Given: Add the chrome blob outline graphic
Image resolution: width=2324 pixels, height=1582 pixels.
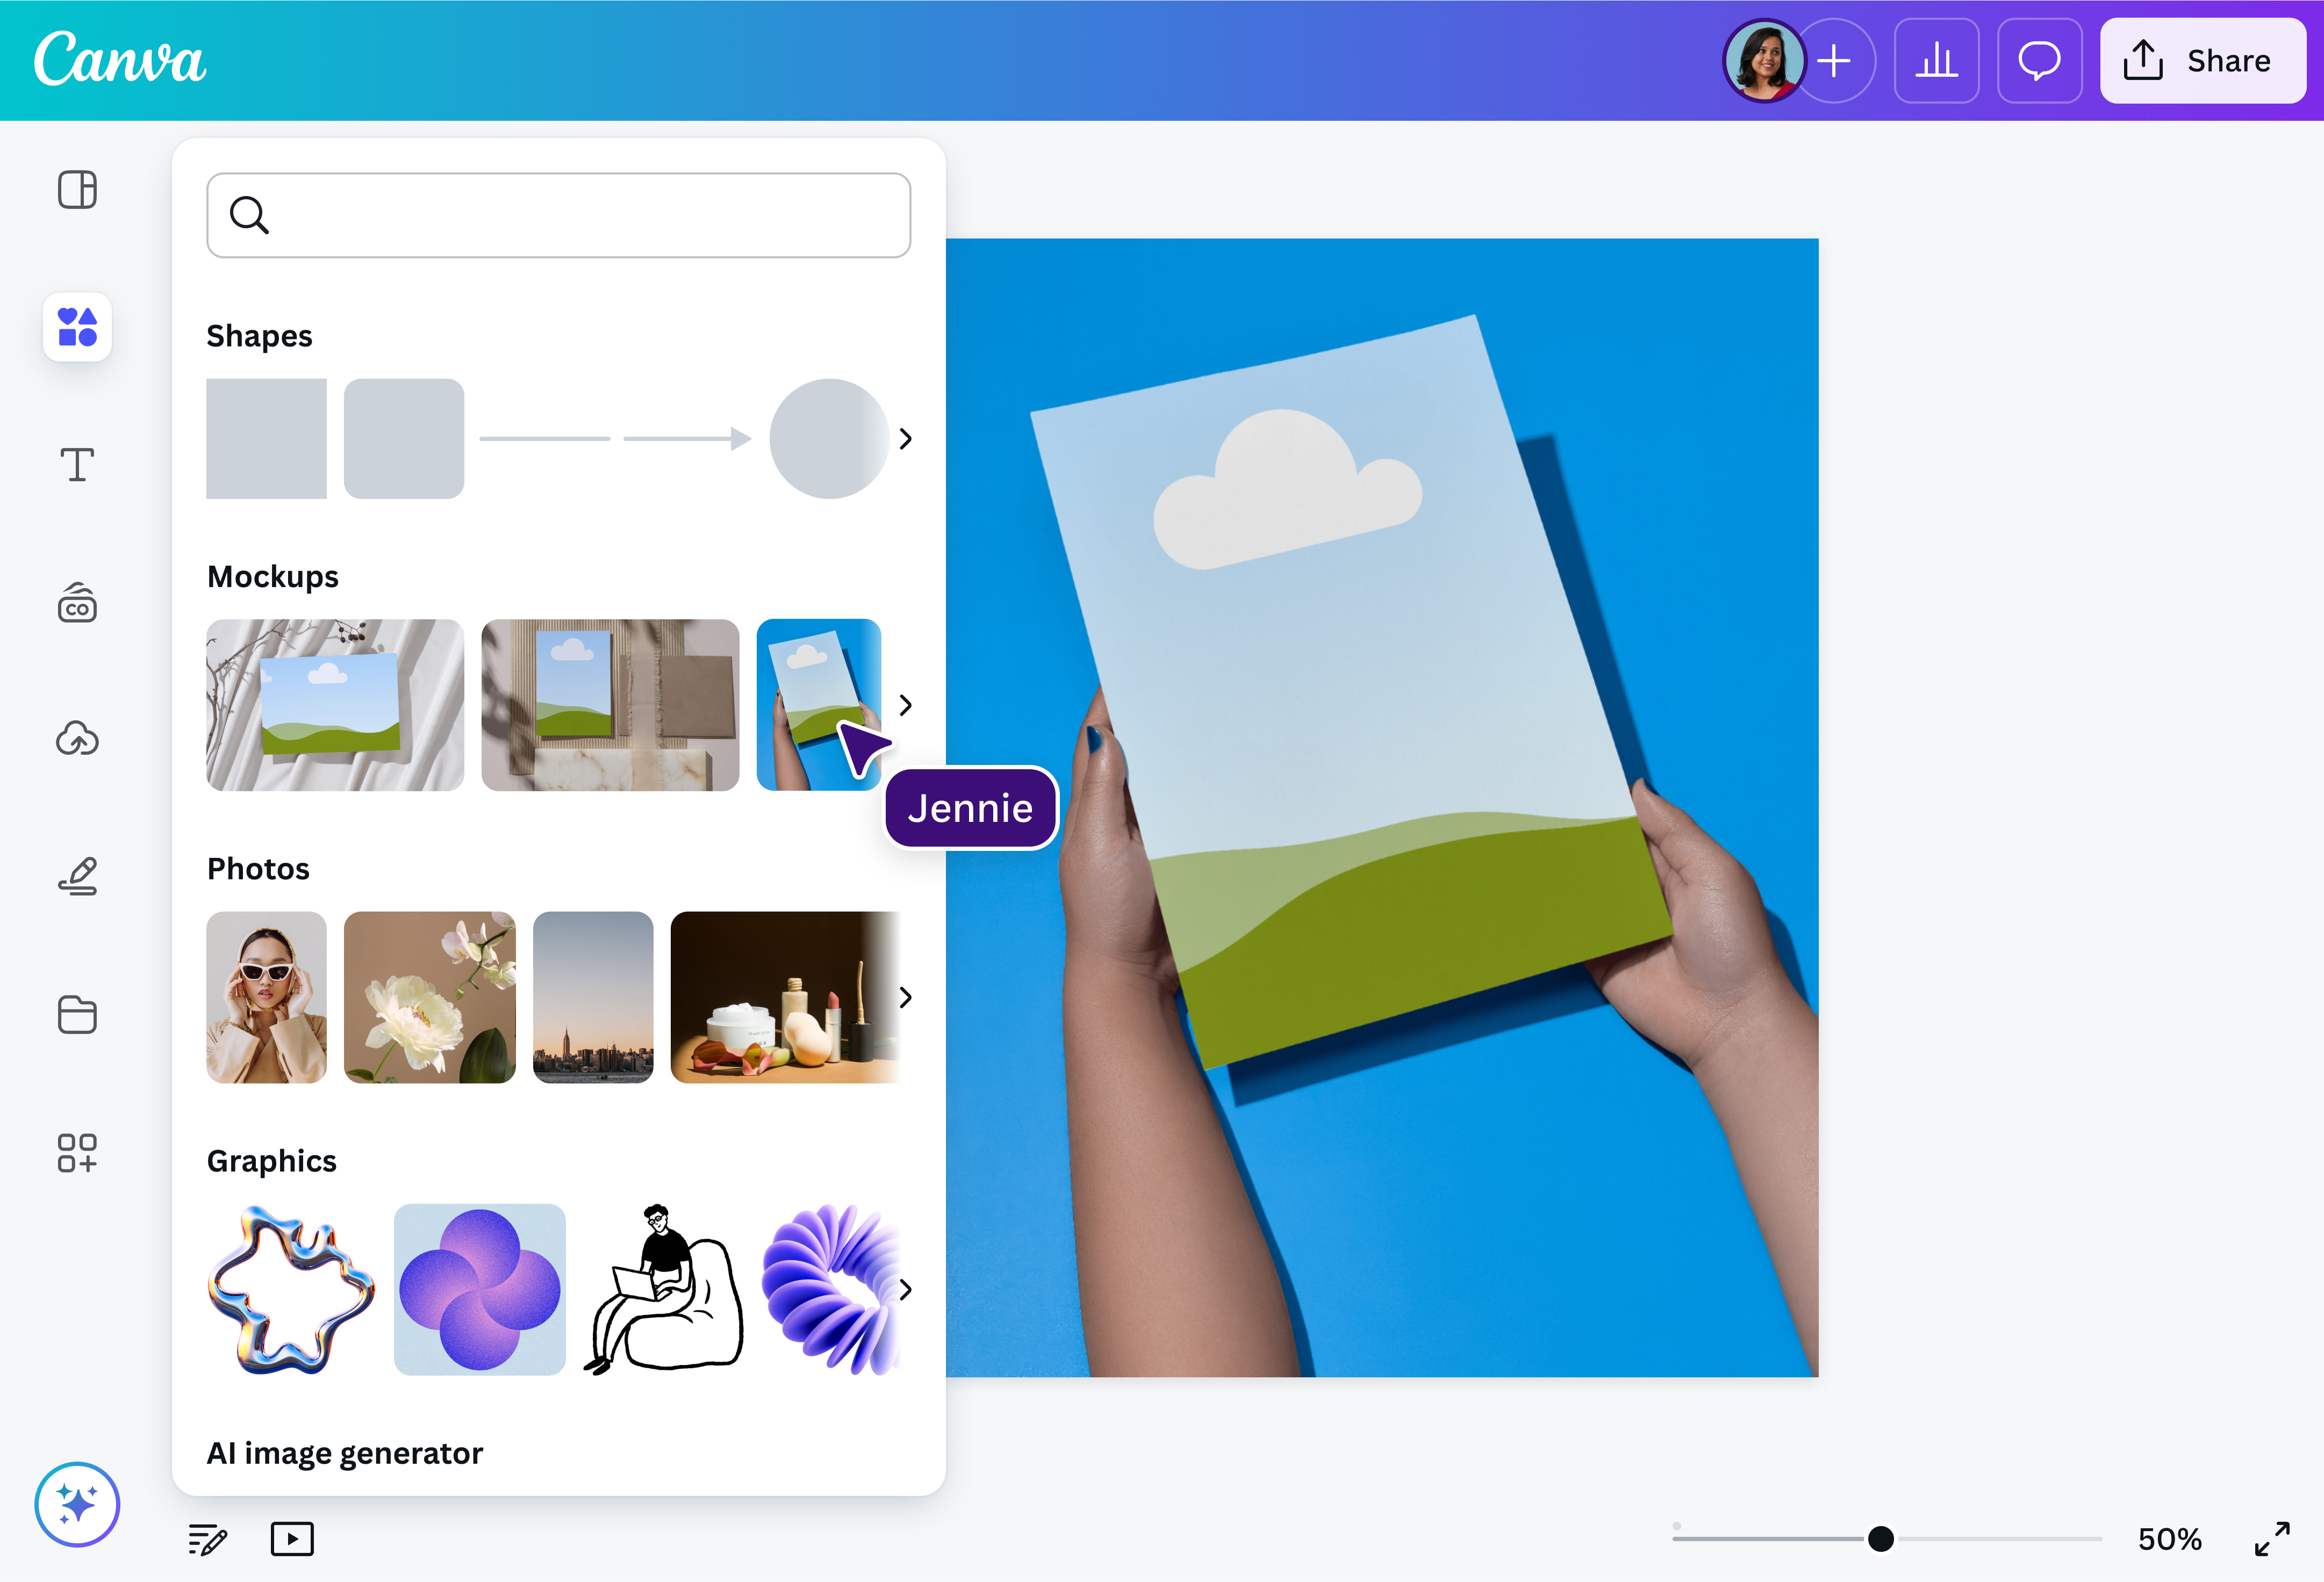Looking at the screenshot, I should pos(291,1289).
